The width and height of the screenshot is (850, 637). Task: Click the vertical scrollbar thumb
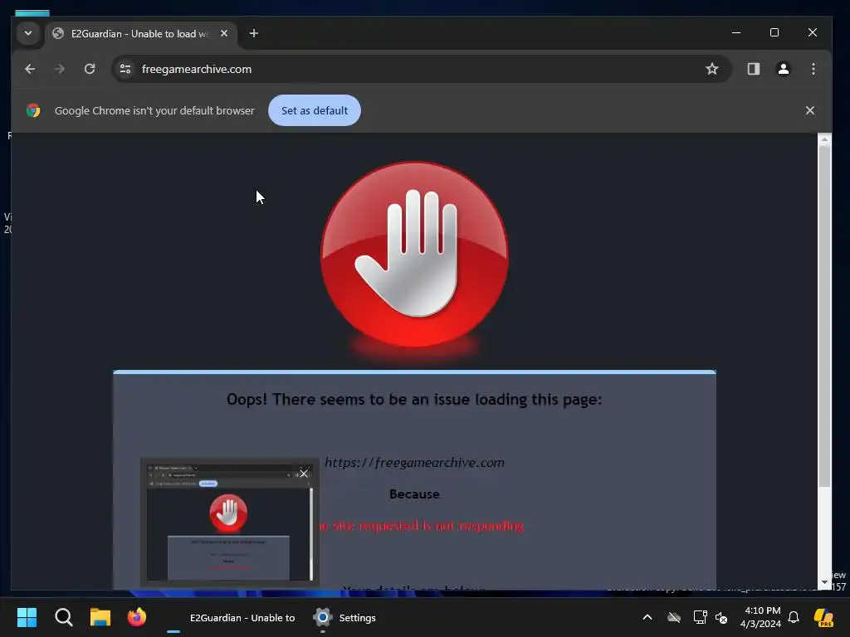[x=824, y=317]
